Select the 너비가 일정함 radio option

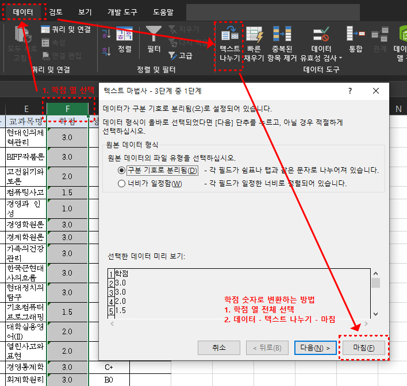coord(121,184)
